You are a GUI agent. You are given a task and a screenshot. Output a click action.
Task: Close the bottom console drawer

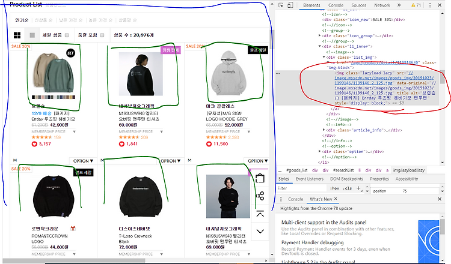point(440,199)
